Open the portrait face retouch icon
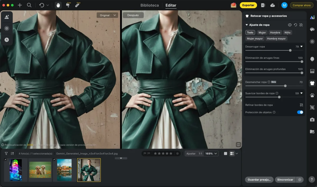Screen dimensions: 317x187 312,59
